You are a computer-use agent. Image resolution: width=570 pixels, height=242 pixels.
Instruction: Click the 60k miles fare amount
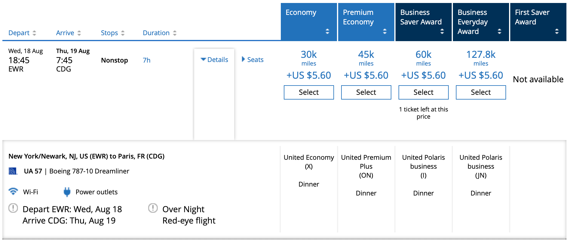[423, 55]
